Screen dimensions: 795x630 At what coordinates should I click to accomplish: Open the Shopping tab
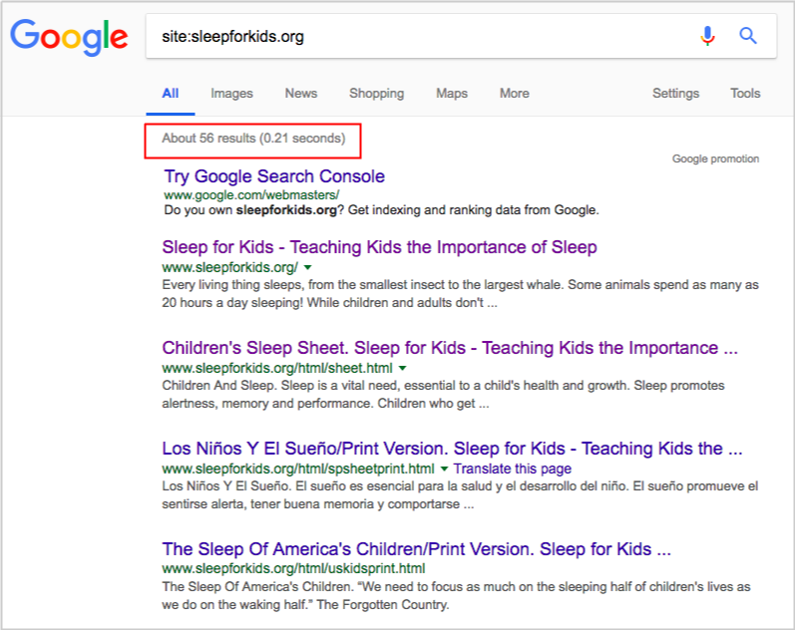click(x=377, y=94)
